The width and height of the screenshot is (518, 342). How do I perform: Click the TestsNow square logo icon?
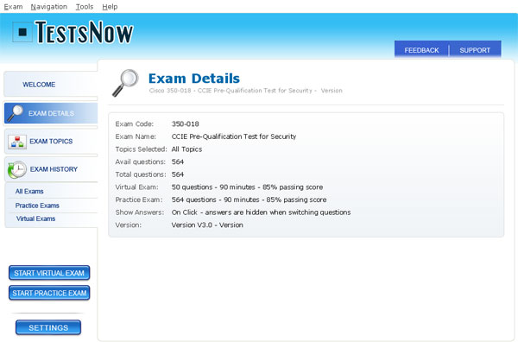[22, 32]
